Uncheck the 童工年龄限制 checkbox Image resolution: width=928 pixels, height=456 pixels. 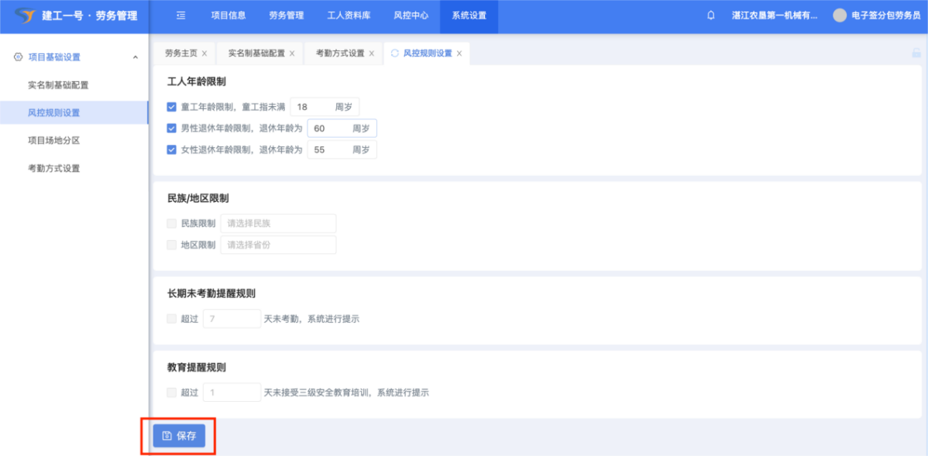tap(172, 108)
